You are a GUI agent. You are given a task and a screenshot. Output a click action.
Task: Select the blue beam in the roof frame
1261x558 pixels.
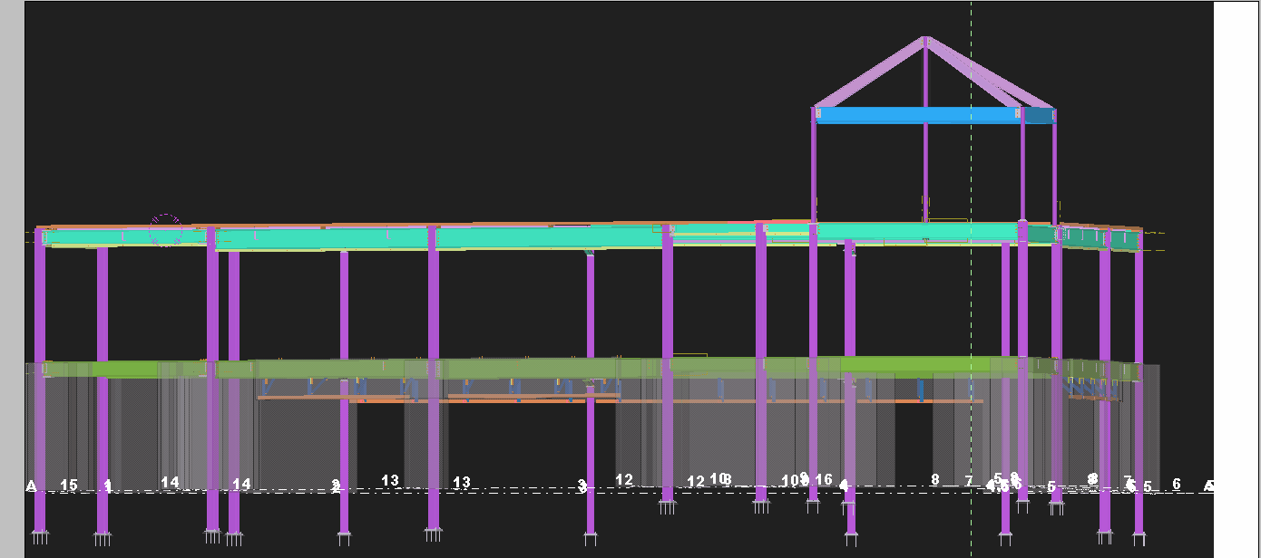916,116
